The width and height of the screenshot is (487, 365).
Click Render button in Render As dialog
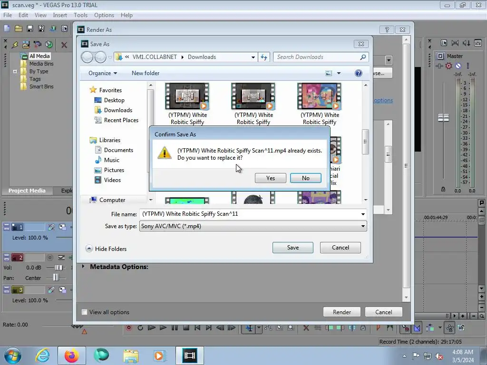click(342, 312)
